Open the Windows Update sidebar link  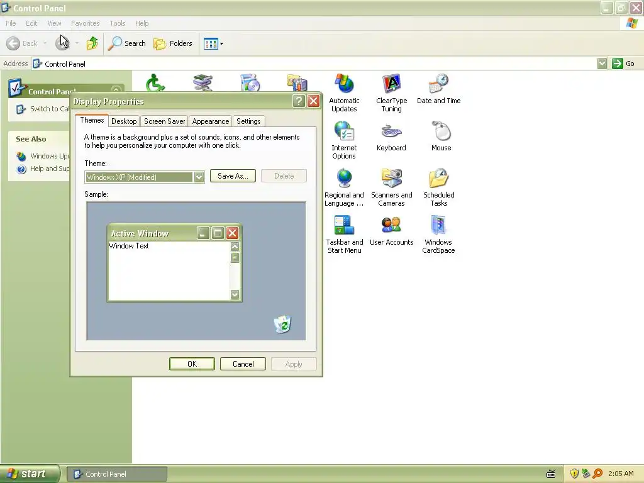click(43, 156)
